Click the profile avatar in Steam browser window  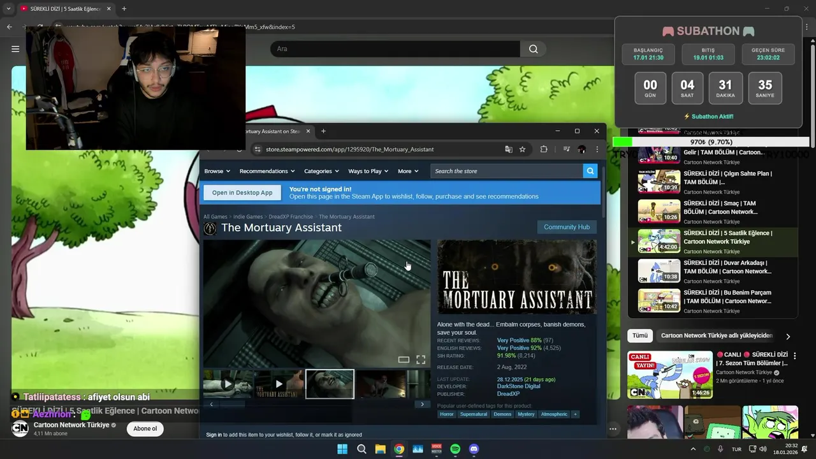581,149
